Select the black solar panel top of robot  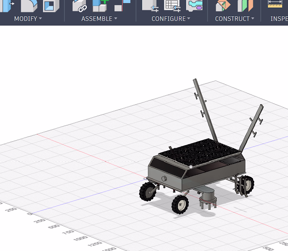[x=199, y=152]
